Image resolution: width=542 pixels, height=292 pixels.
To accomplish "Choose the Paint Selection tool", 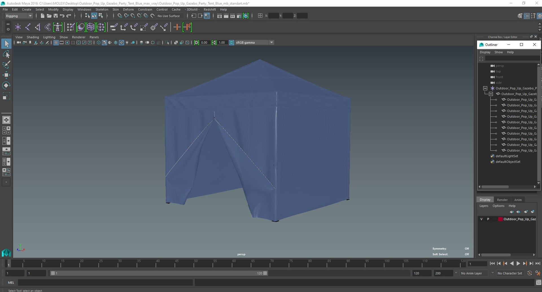I will click(x=6, y=64).
